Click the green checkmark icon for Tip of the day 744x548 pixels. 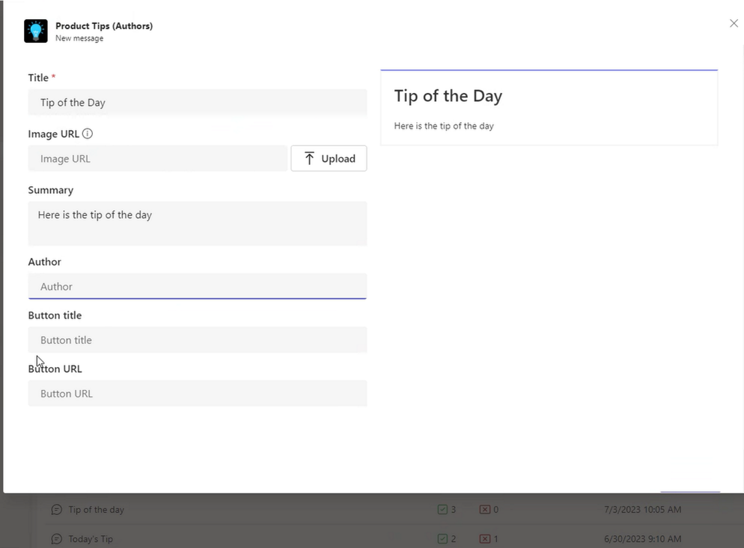[x=442, y=509]
